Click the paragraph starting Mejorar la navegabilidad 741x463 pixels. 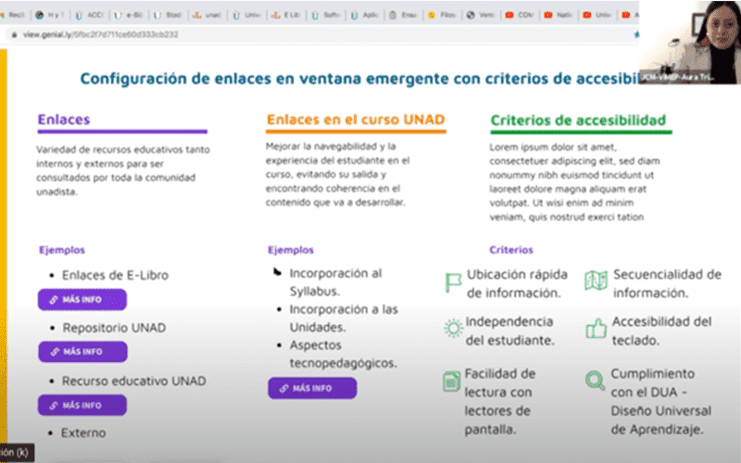(x=337, y=174)
